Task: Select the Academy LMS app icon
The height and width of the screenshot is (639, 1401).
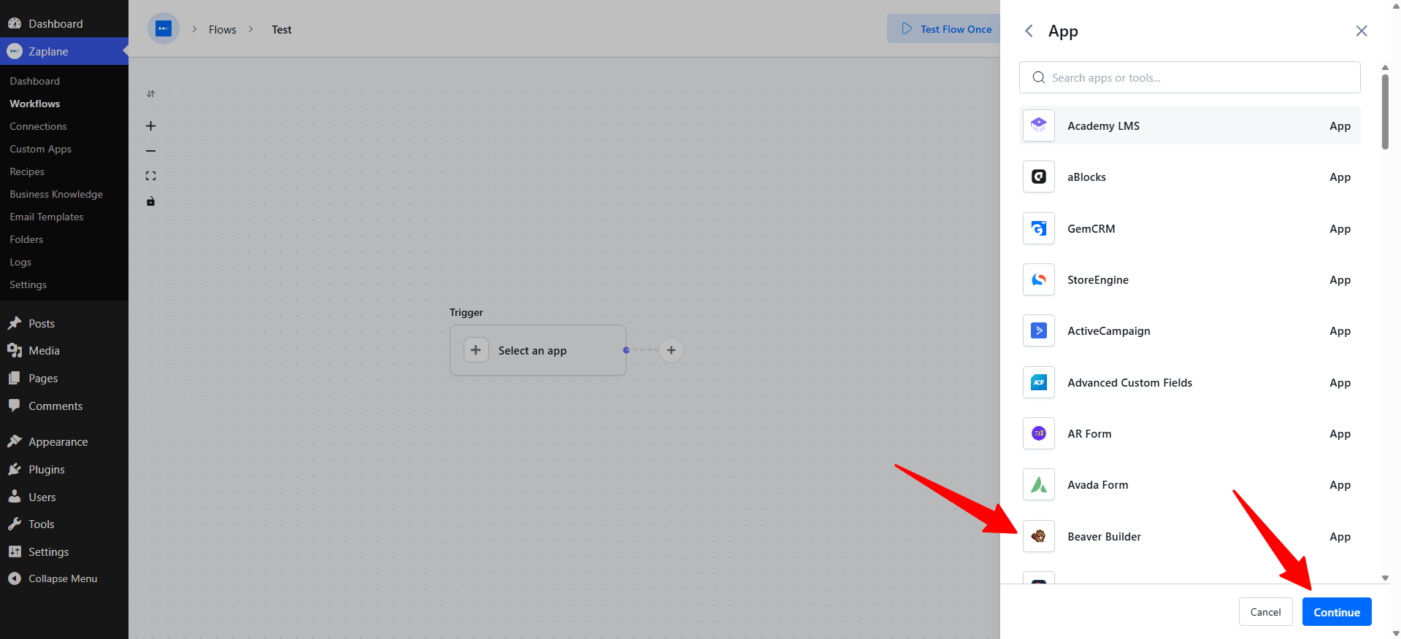Action: [x=1039, y=125]
